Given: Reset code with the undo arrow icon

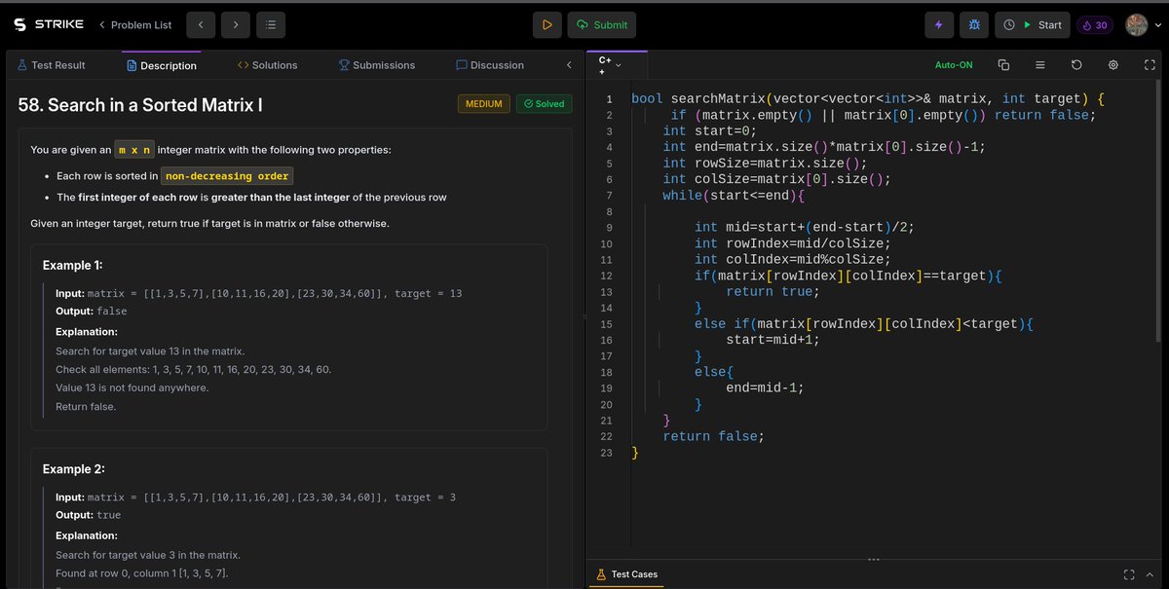Looking at the screenshot, I should [1076, 65].
